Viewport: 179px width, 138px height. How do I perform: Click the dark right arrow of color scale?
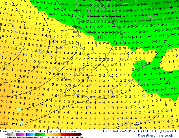pyautogui.click(x=81, y=134)
